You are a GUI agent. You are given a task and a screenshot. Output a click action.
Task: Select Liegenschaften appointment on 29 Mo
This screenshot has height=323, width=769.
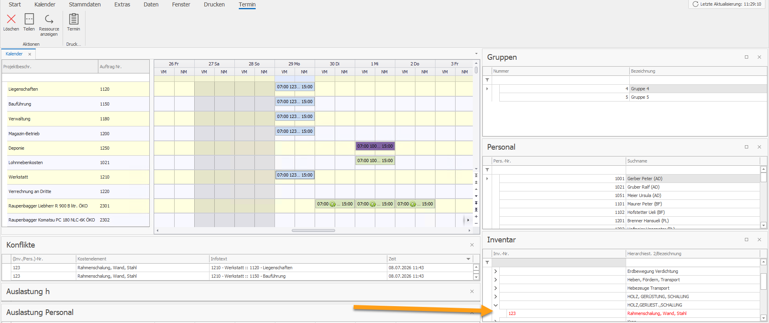point(295,87)
